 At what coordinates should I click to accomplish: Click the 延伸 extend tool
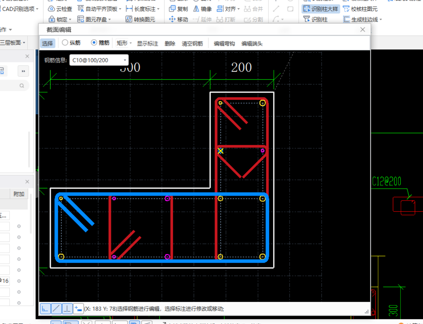pyautogui.click(x=202, y=20)
